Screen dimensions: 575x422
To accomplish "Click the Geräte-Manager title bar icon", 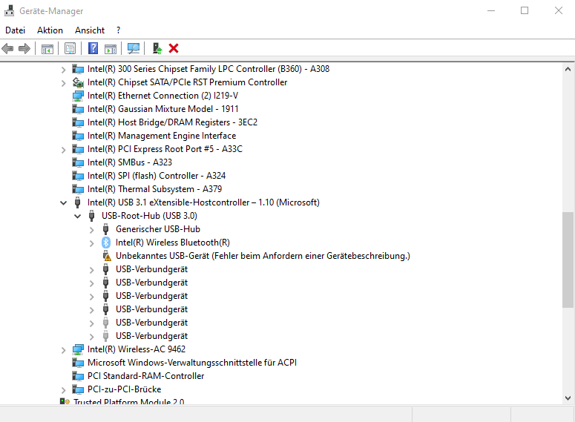I will [9, 11].
